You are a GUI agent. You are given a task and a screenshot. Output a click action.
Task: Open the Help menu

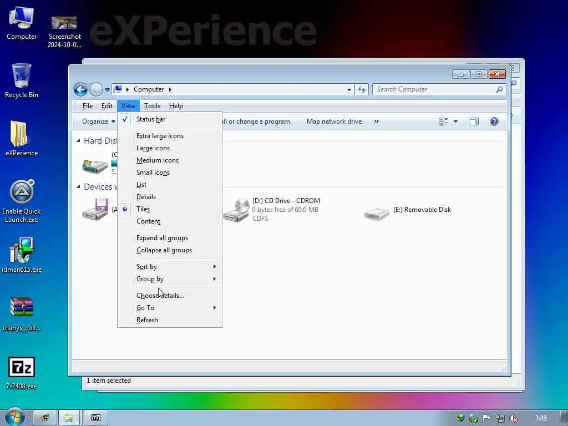point(176,106)
